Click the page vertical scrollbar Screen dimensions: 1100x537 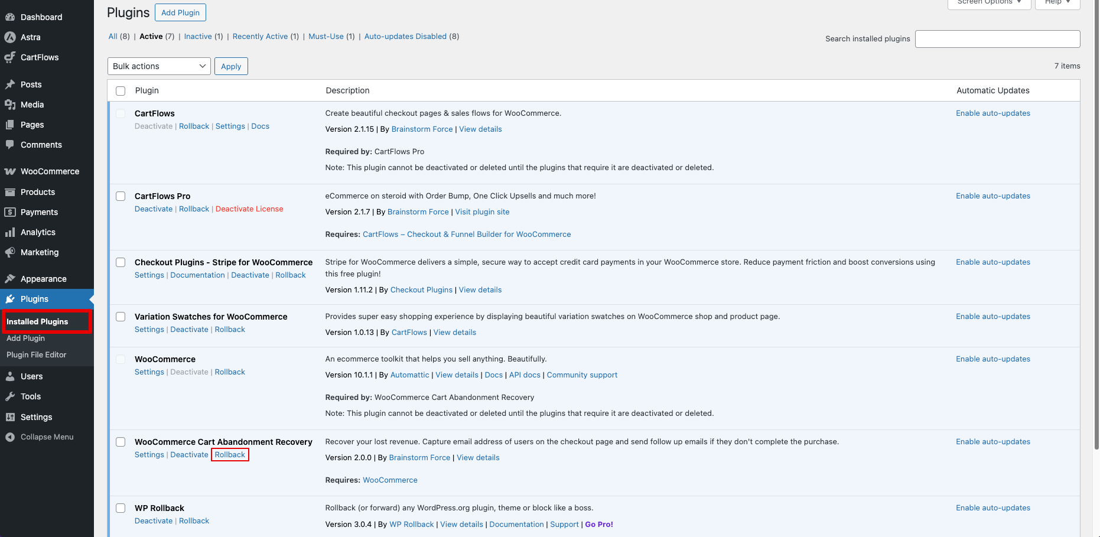[x=1097, y=224]
